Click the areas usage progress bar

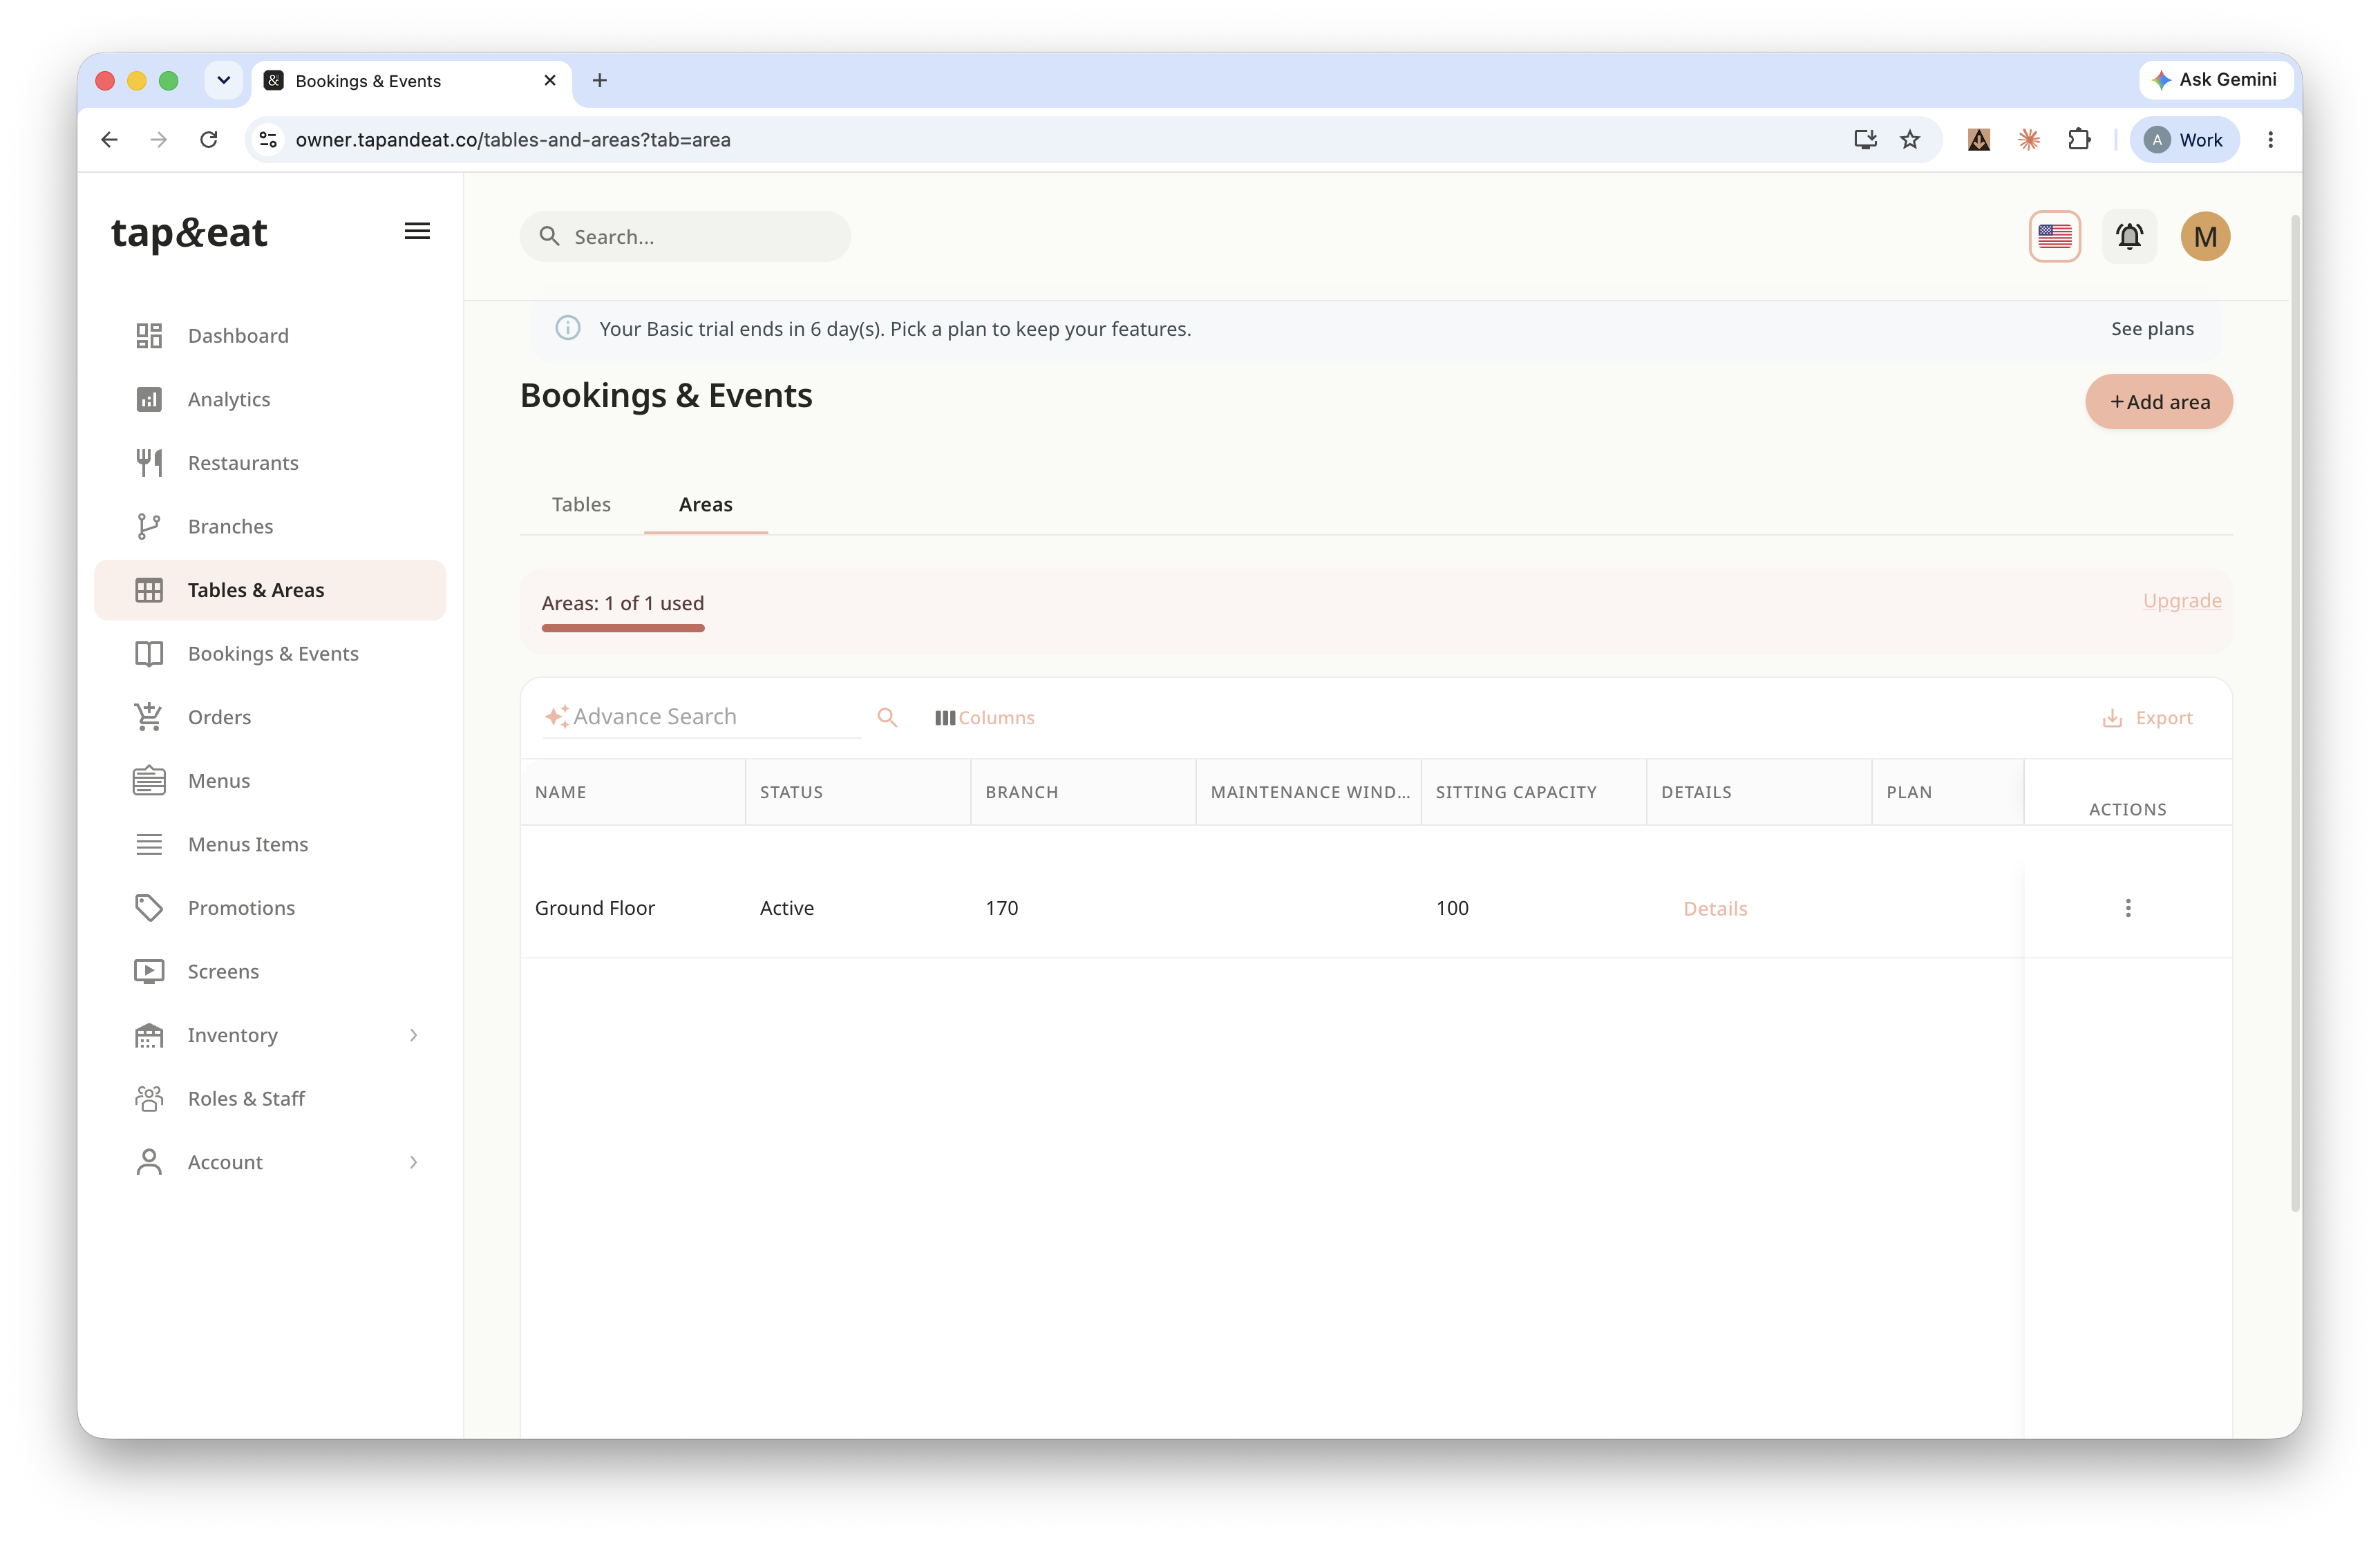coord(623,628)
